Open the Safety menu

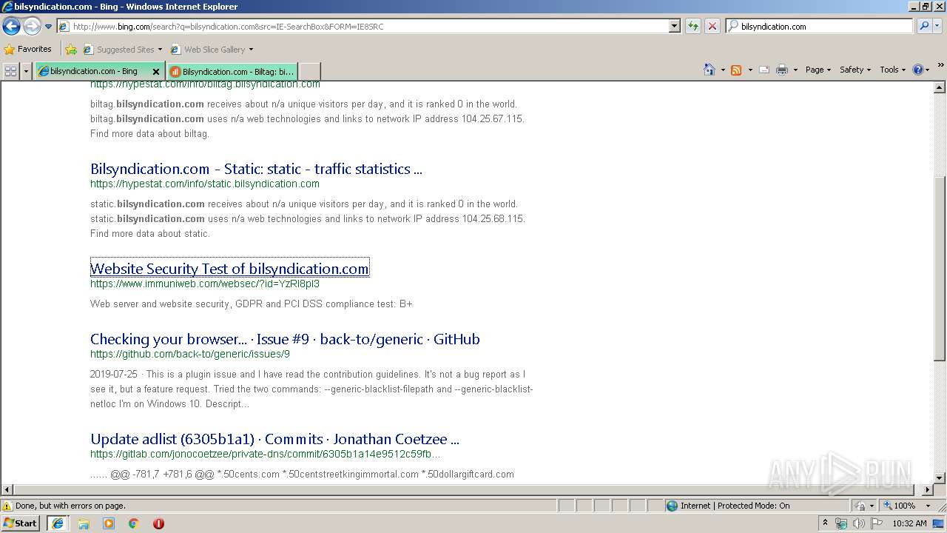855,70
